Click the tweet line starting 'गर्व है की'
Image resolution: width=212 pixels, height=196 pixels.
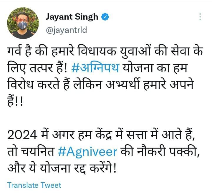[x=105, y=51]
